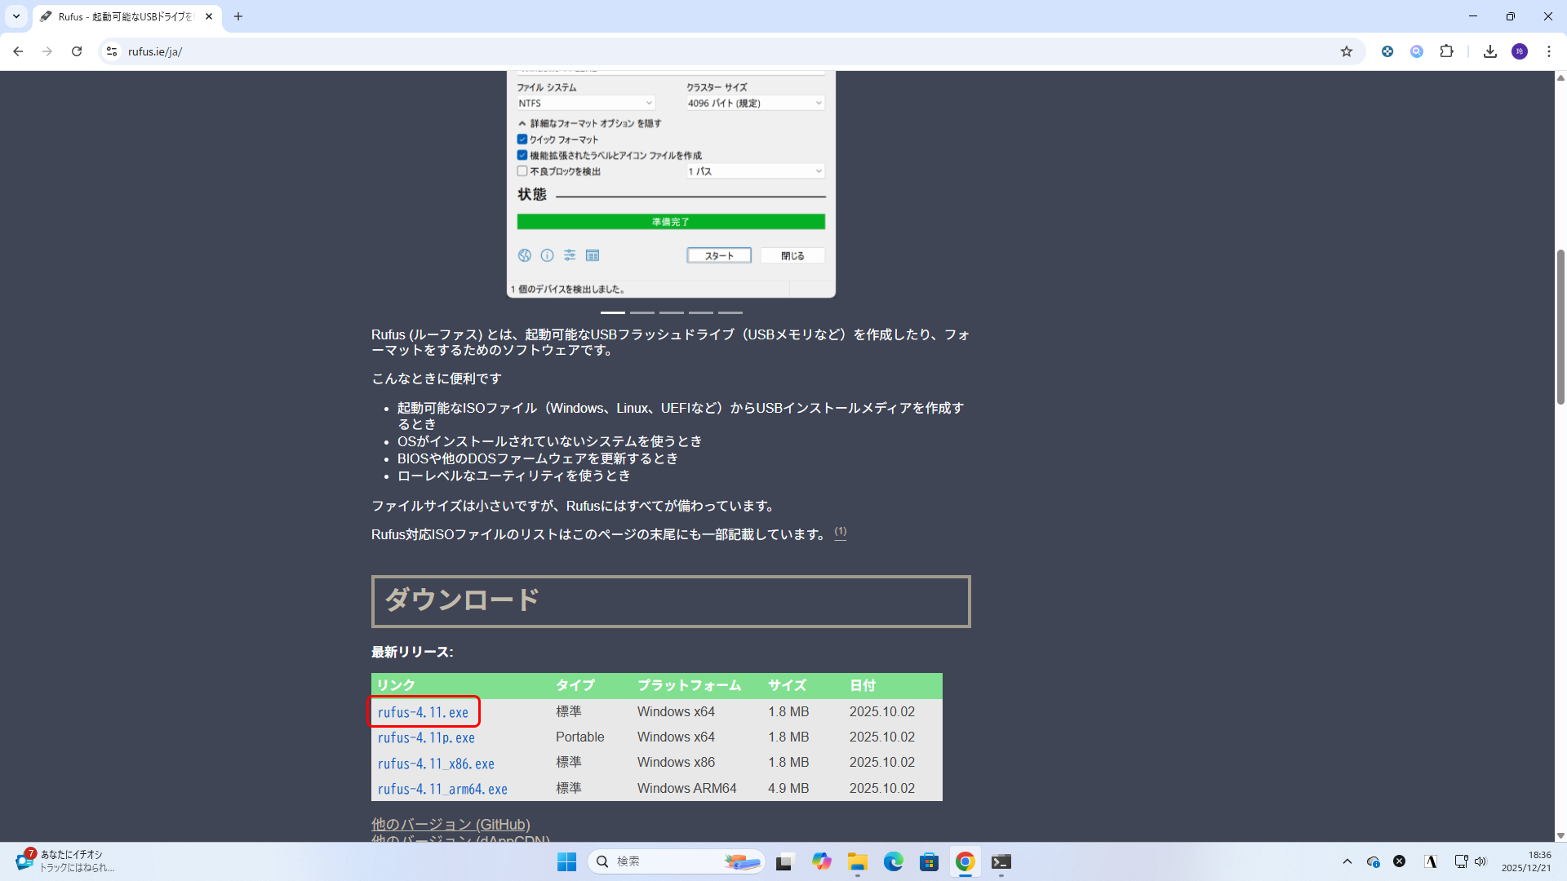Download rufus-4.11p.exe portable link
The width and height of the screenshot is (1567, 881).
point(426,737)
